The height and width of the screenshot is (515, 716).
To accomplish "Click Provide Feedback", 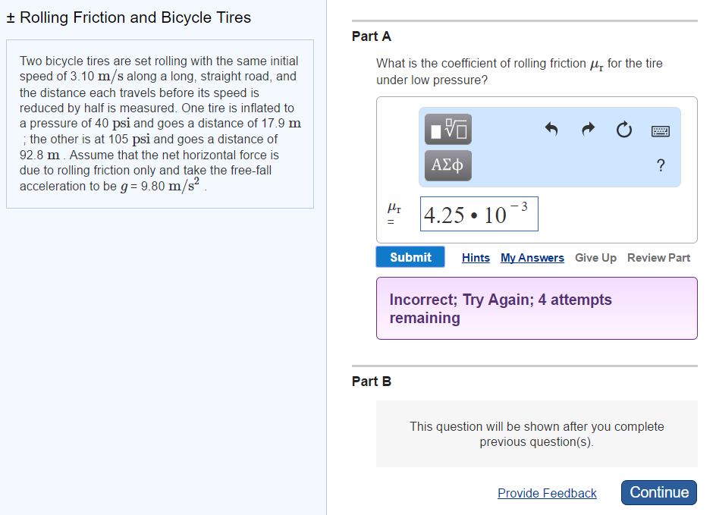I will [547, 493].
